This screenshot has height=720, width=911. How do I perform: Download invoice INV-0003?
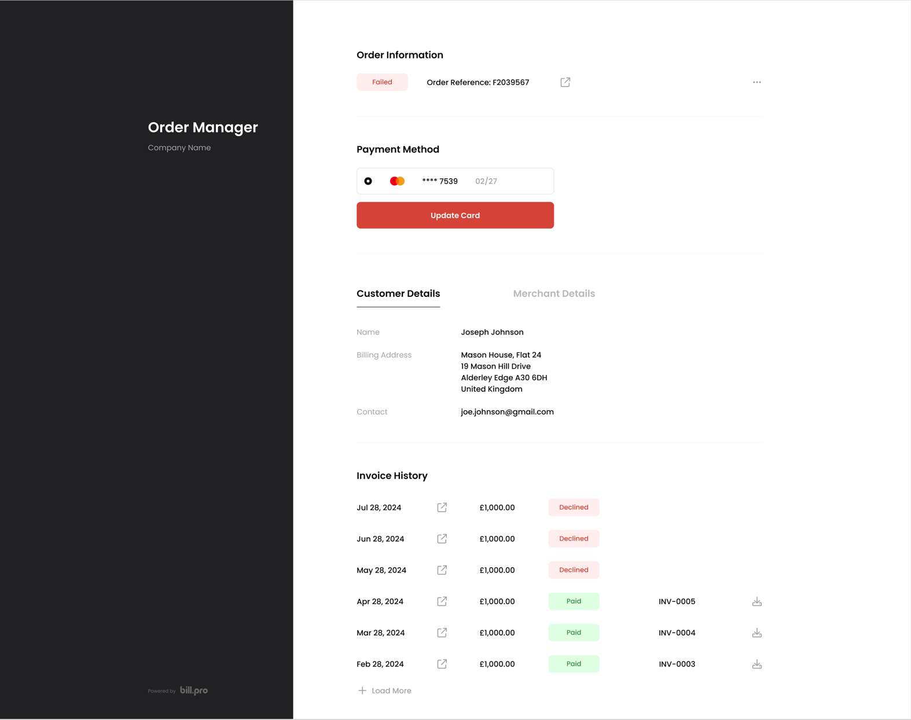757,664
